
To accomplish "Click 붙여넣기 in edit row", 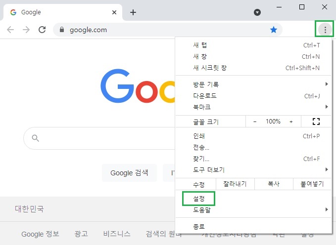I will click(312, 184).
